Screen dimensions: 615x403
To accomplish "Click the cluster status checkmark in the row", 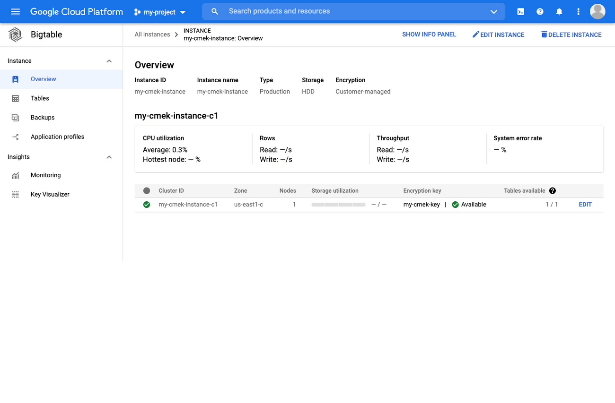I will click(146, 204).
